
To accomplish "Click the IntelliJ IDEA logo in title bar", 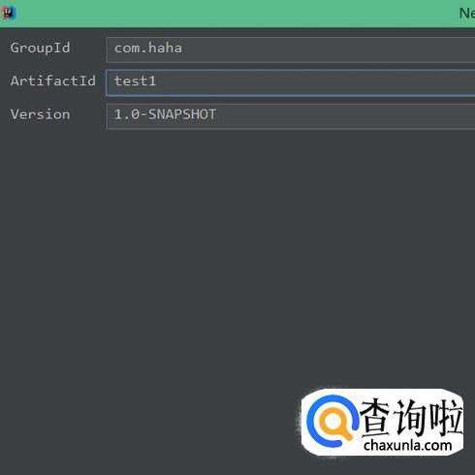I will pyautogui.click(x=9, y=13).
